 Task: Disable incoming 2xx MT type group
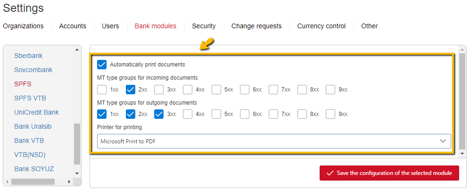click(131, 89)
